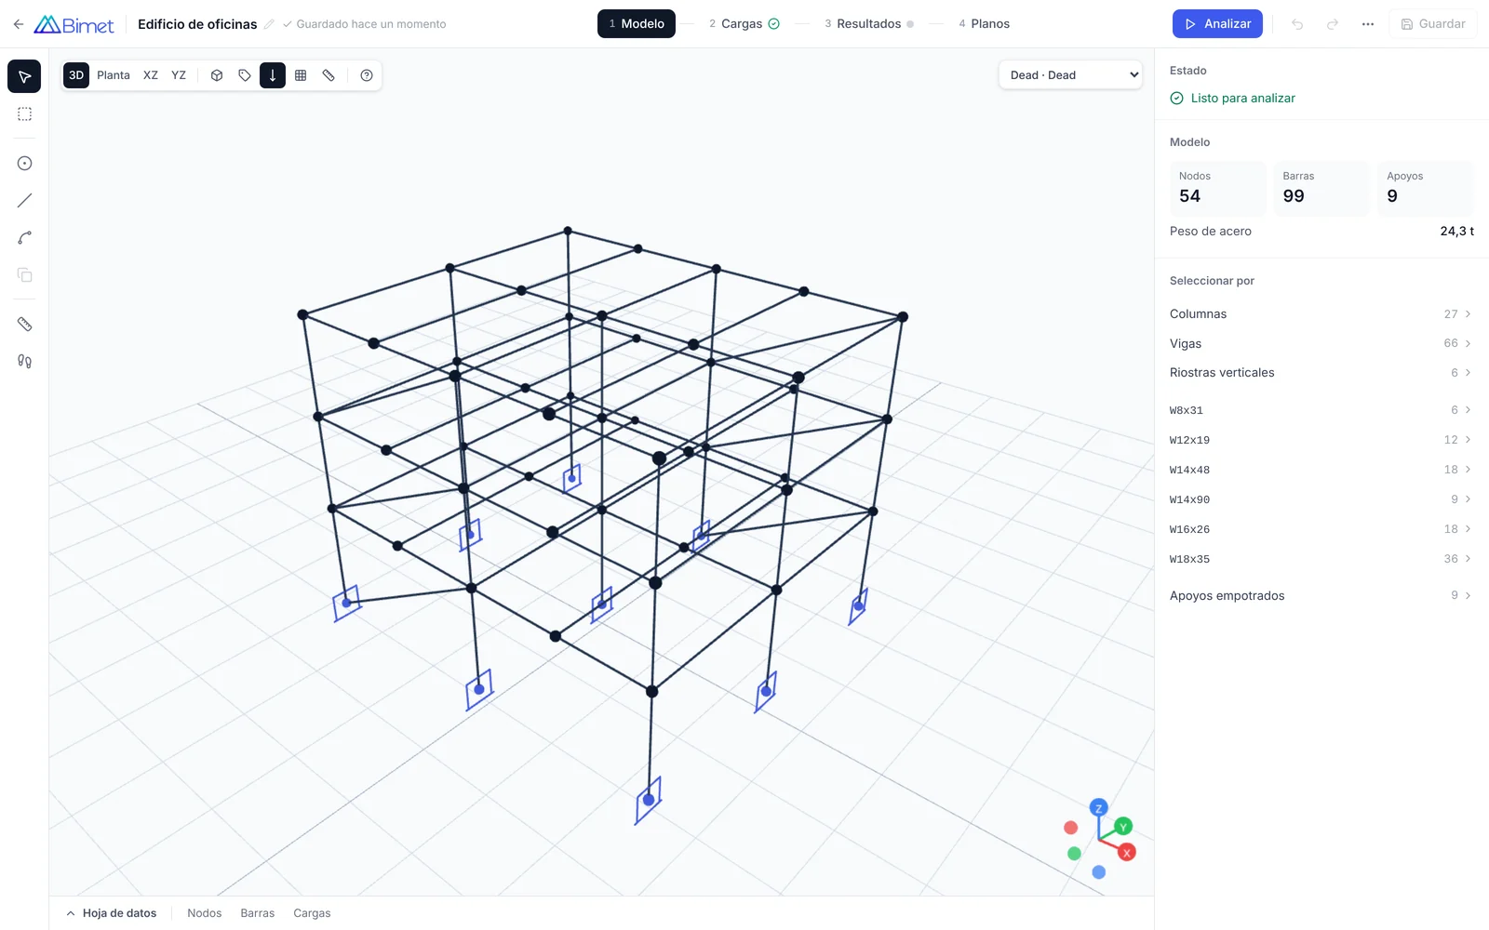Switch view to 3D

[x=76, y=75]
